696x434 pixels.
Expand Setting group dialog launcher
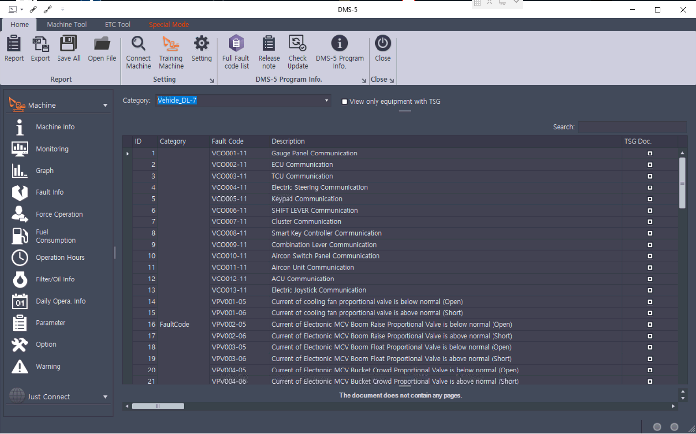212,80
